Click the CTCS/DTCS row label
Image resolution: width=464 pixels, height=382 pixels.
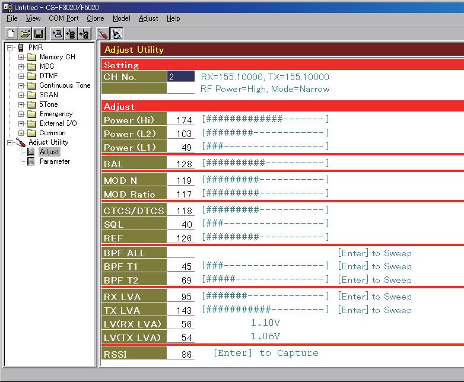(134, 211)
